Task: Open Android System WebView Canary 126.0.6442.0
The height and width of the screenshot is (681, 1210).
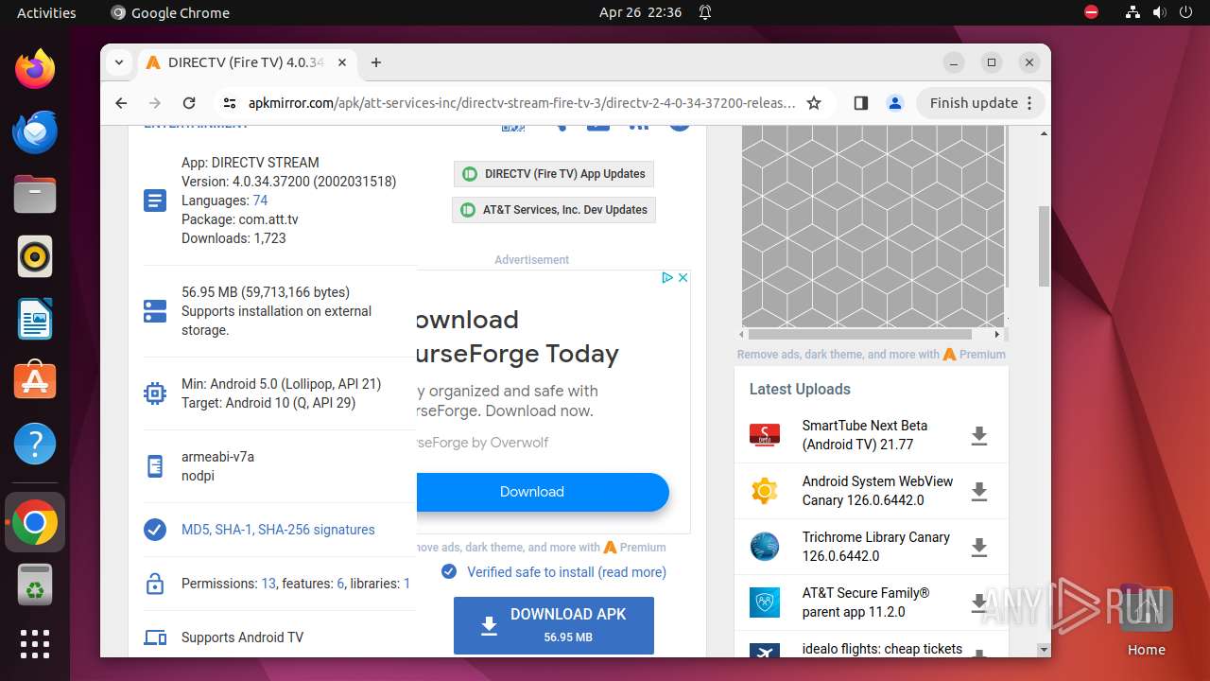Action: [x=878, y=491]
